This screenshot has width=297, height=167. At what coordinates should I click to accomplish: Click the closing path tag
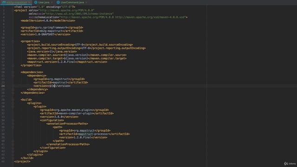tap(58, 141)
